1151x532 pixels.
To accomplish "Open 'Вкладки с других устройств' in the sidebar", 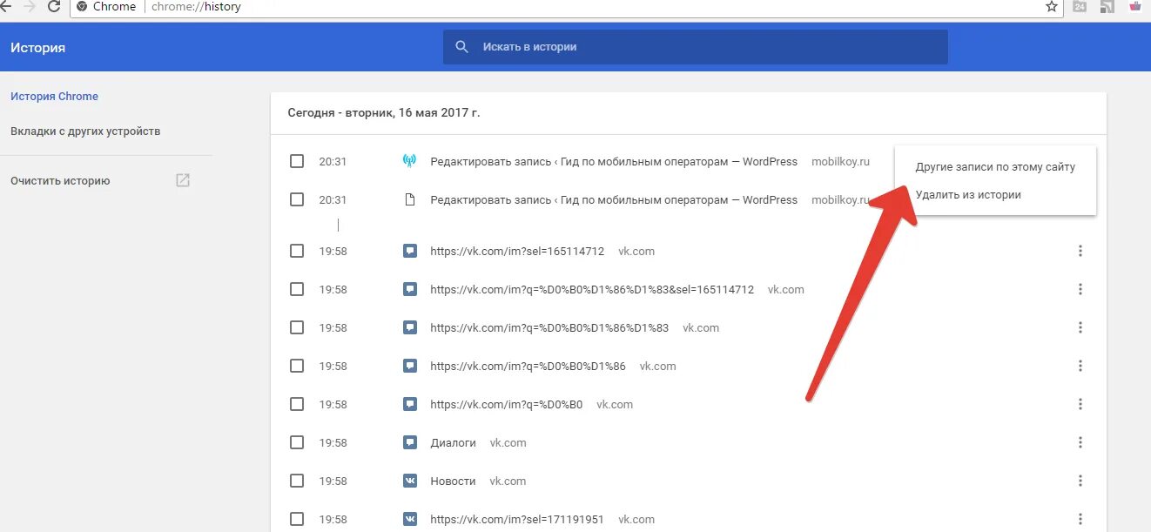I will tap(85, 131).
